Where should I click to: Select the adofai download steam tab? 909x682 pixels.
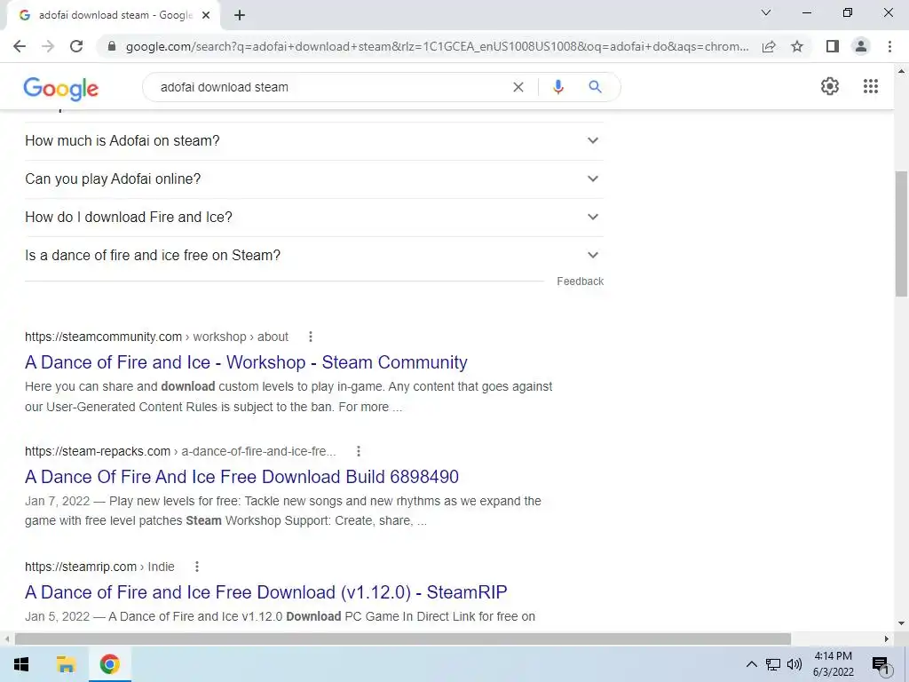coord(113,15)
